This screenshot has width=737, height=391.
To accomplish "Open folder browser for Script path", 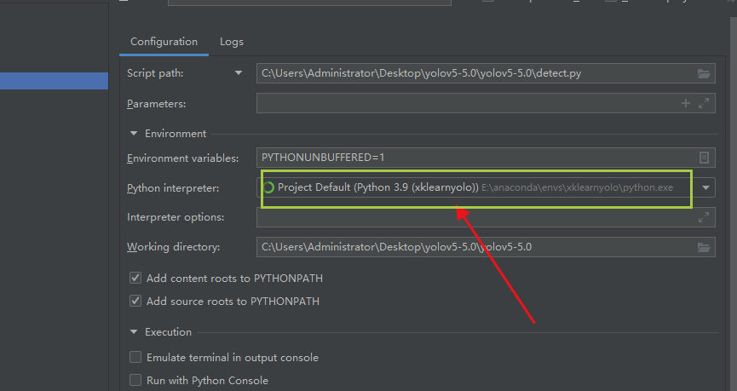I will 704,74.
